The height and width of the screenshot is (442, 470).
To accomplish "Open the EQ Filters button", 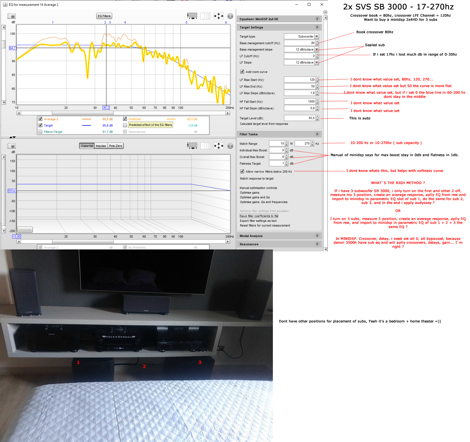I will (104, 16).
